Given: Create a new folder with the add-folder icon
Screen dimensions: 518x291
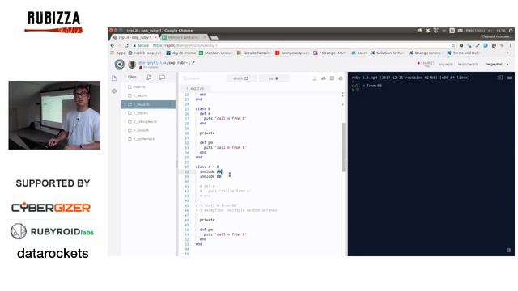Looking at the screenshot, I should (x=162, y=78).
